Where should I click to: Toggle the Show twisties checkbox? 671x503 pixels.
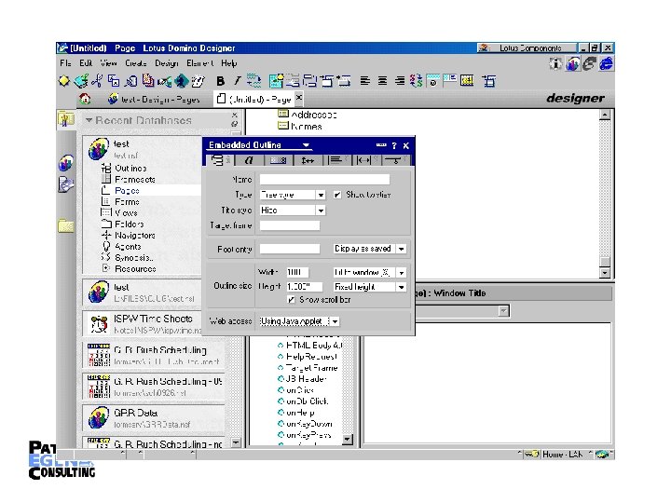pyautogui.click(x=337, y=195)
